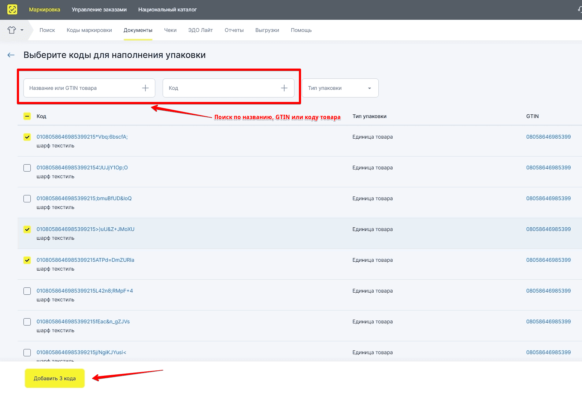
Task: Switch to the Поиск tab
Action: (x=47, y=30)
